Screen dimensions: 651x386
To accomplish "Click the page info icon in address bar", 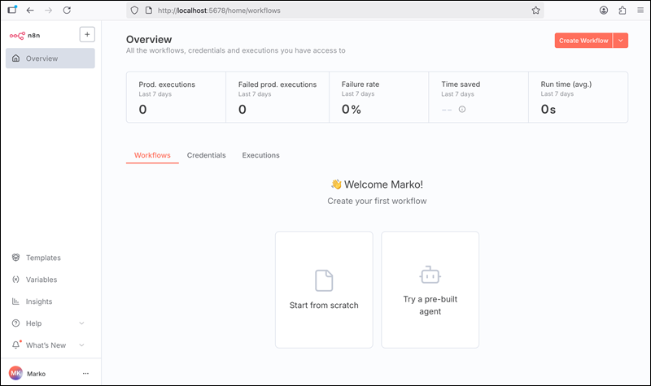I will 149,11.
